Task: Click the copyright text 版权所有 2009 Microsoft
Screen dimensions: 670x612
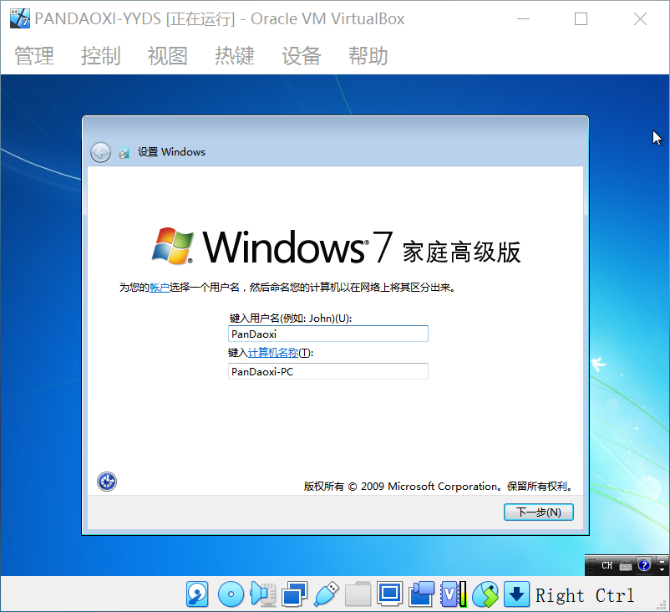Action: coord(438,487)
